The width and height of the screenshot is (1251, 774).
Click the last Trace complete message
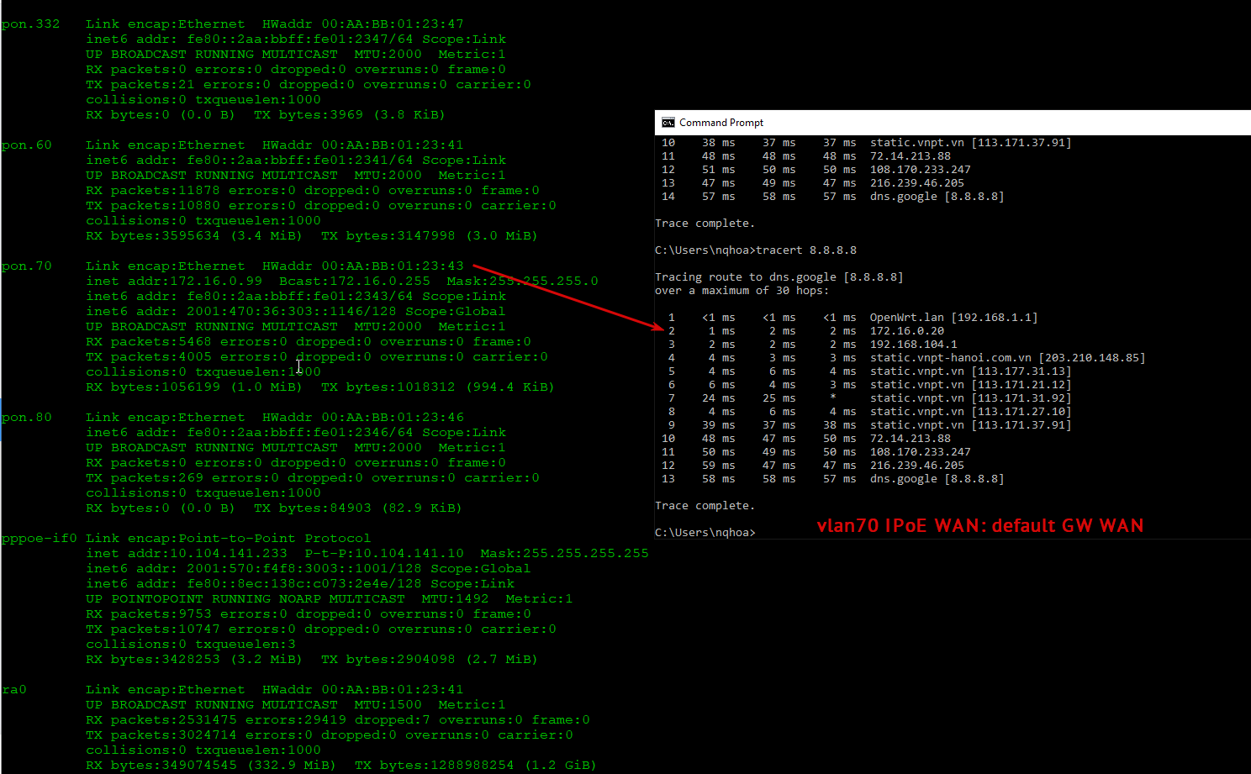(705, 505)
